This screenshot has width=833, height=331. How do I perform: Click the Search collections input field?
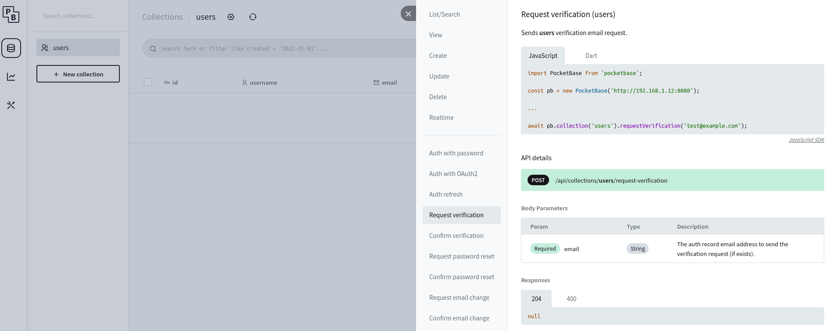[x=78, y=16]
